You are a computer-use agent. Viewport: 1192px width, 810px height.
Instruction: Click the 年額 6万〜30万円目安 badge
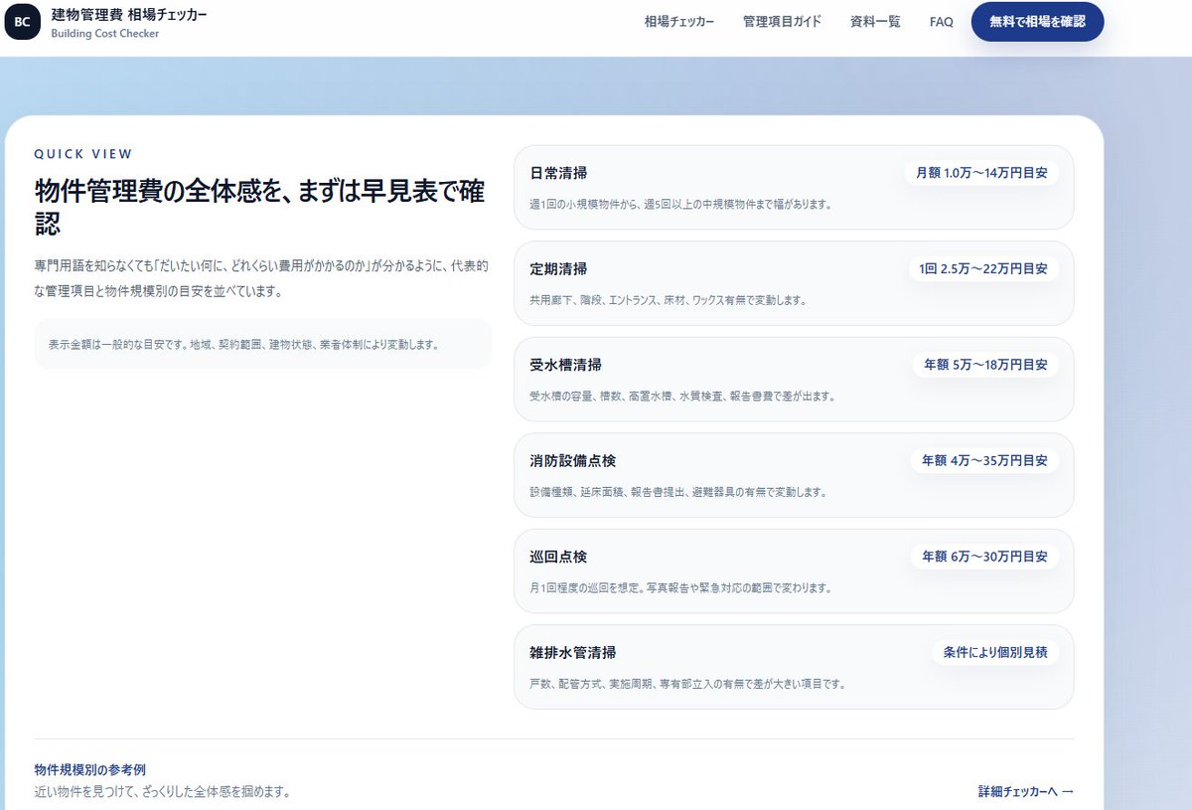(983, 557)
